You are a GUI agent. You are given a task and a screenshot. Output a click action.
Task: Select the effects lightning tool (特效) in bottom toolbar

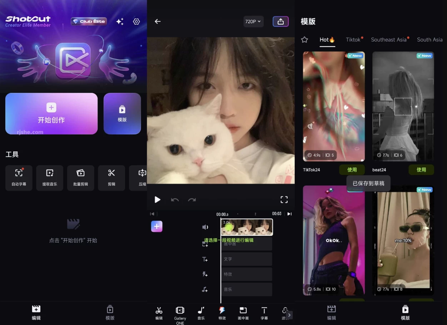pyautogui.click(x=222, y=313)
